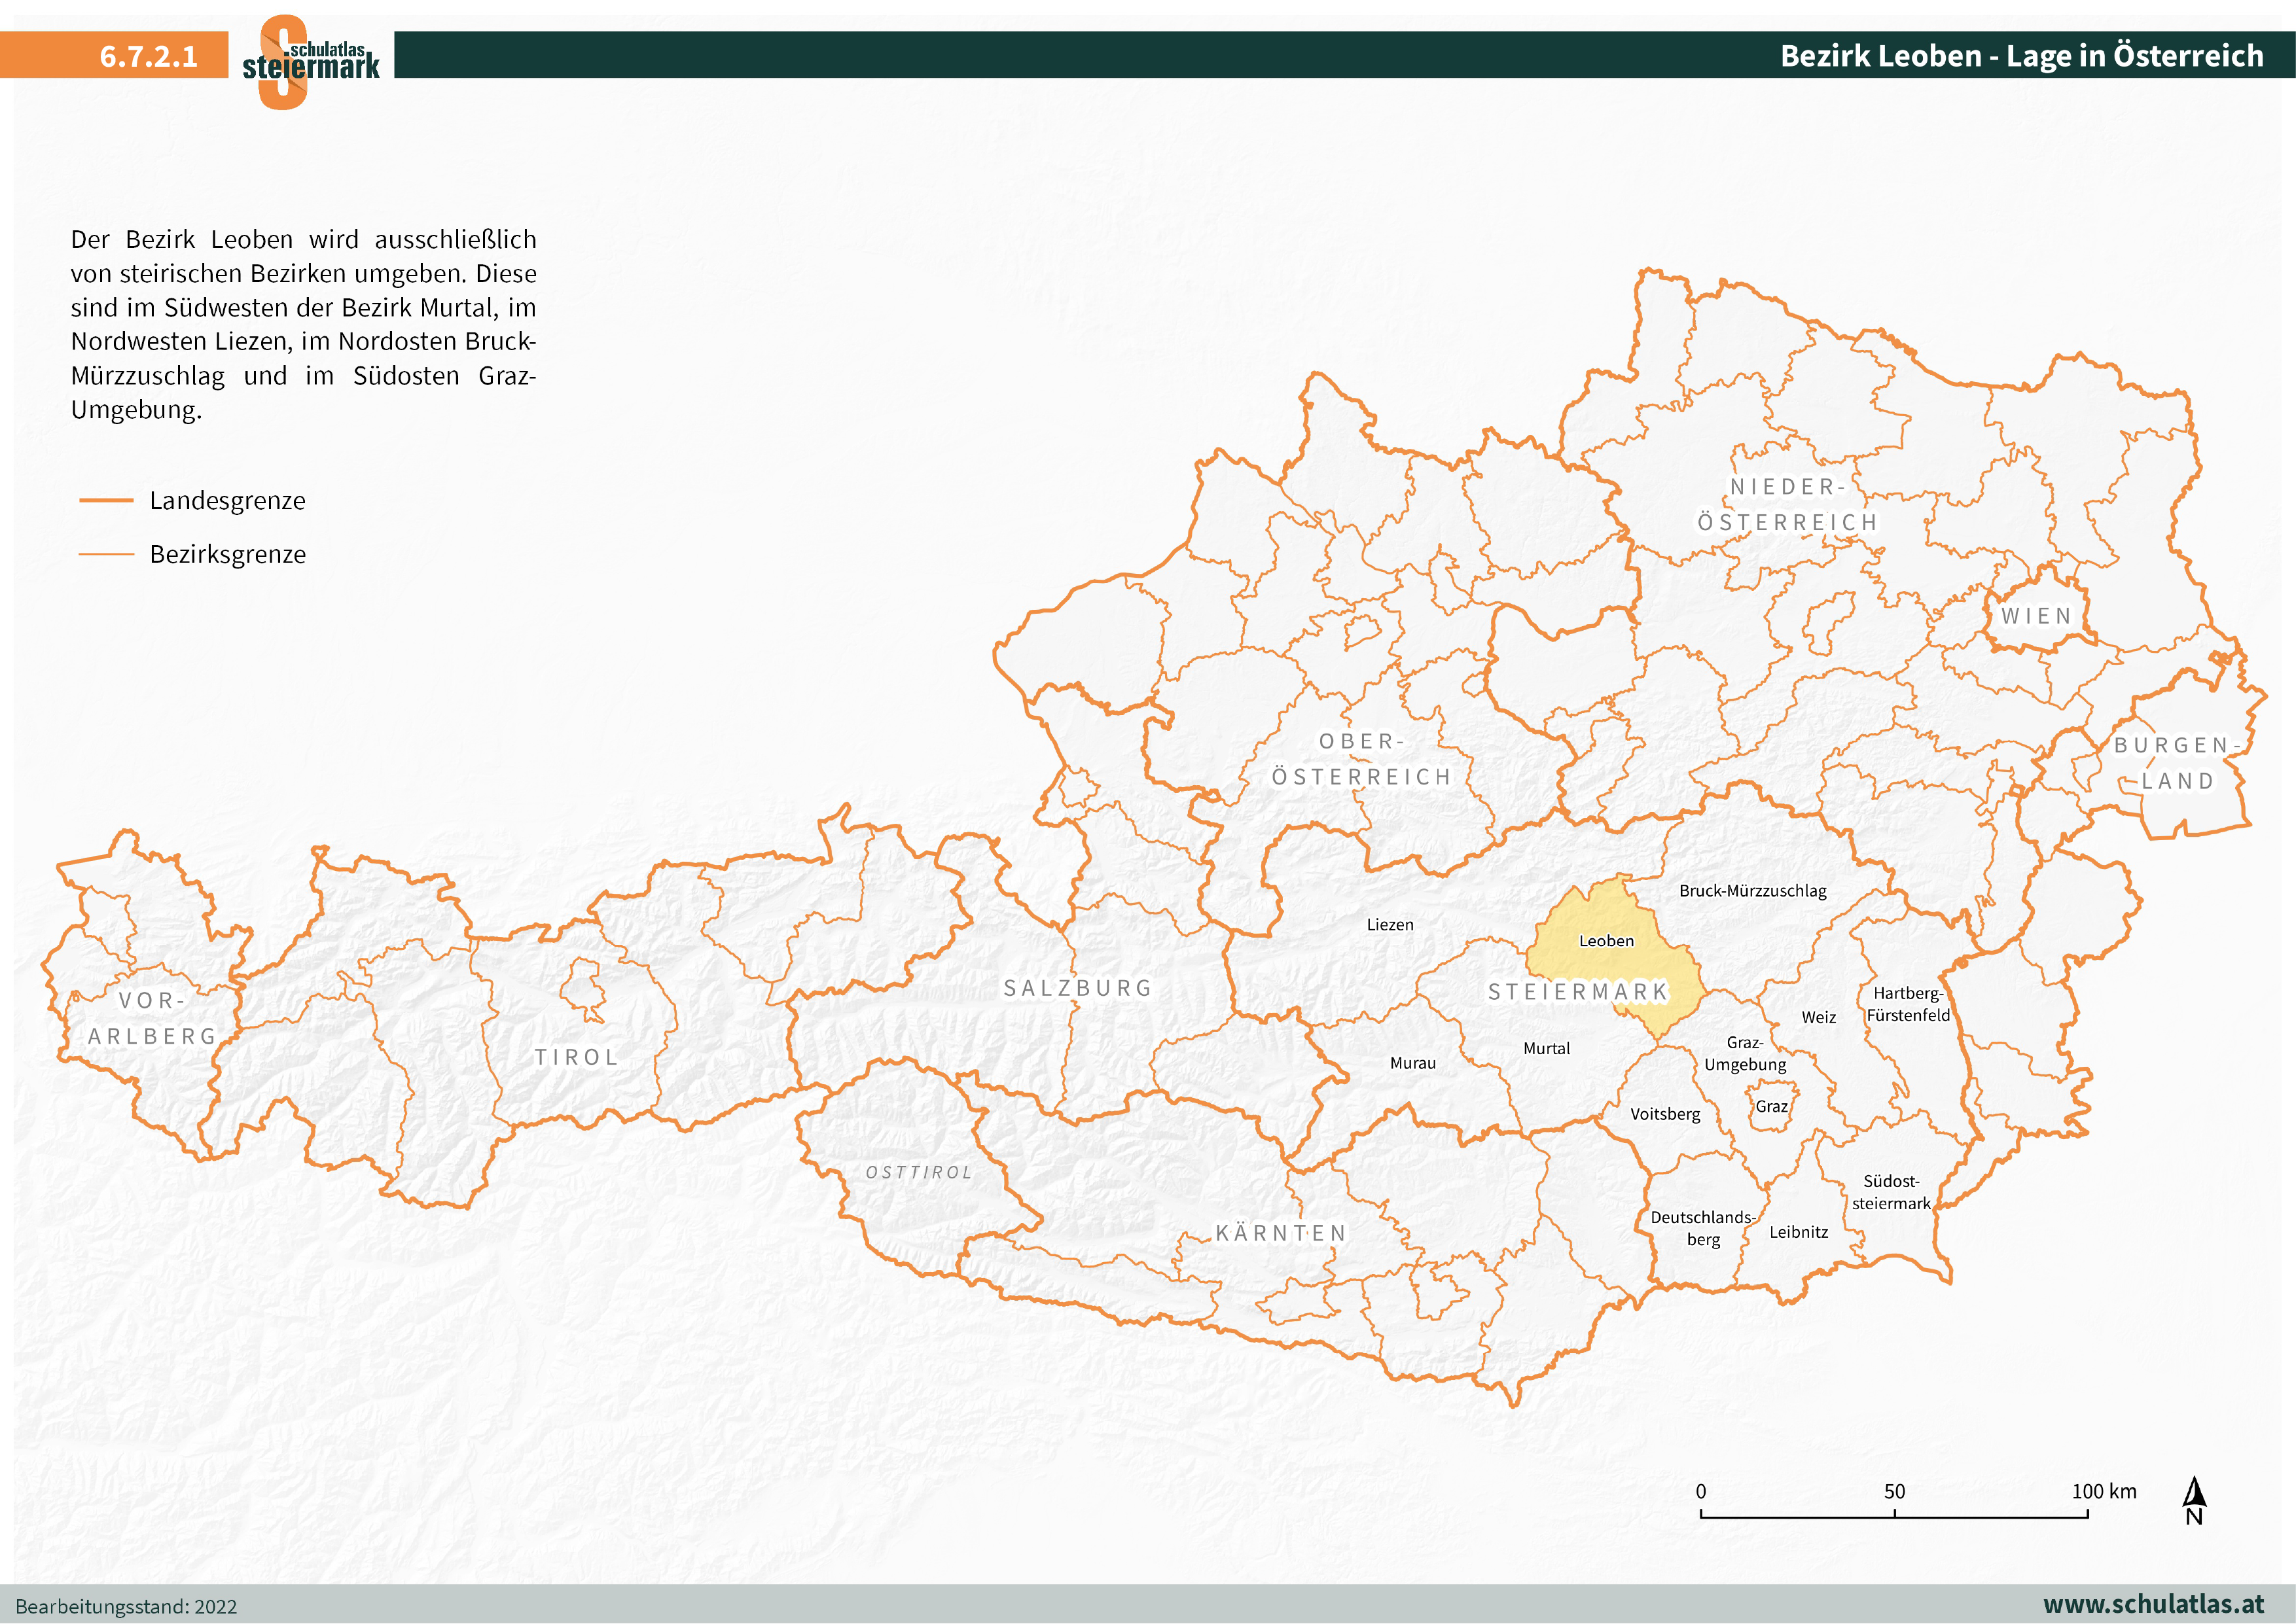Click the Bearbeitungsstand: 2022 footer text
Screen dimensions: 2296x1624
(126, 1607)
